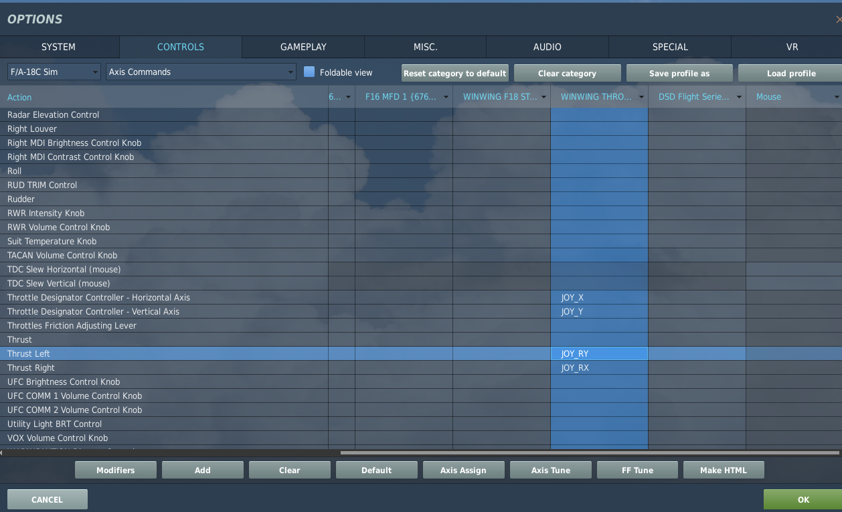Select UFC COMM 1 Volume Control Knob row
This screenshot has width=842, height=512.
pyautogui.click(x=421, y=396)
